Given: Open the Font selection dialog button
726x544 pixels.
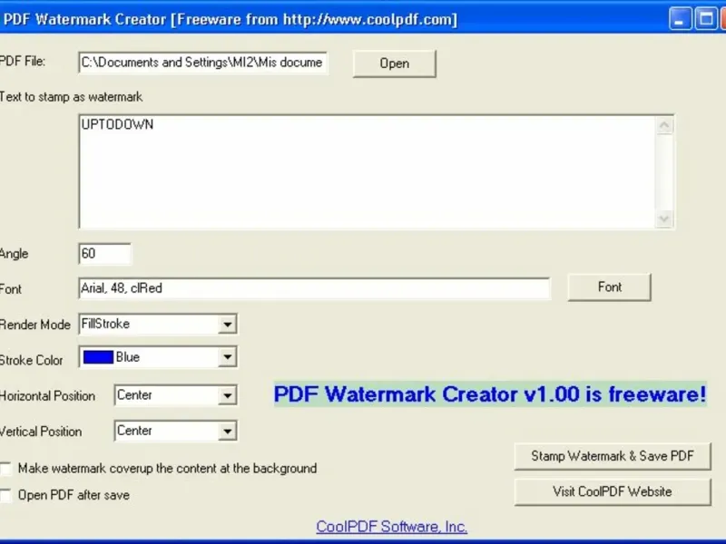Looking at the screenshot, I should (609, 287).
